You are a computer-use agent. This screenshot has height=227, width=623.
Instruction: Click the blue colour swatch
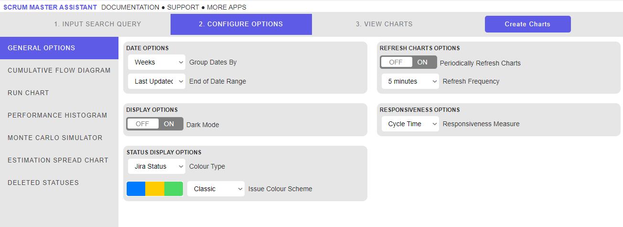pyautogui.click(x=136, y=189)
